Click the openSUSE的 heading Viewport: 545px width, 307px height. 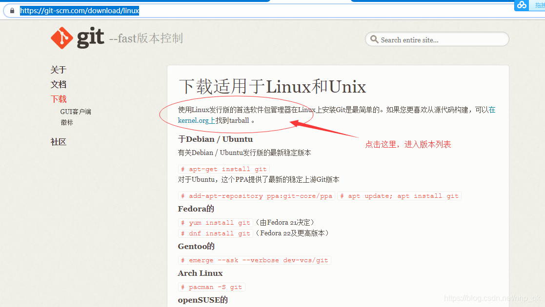(x=202, y=300)
